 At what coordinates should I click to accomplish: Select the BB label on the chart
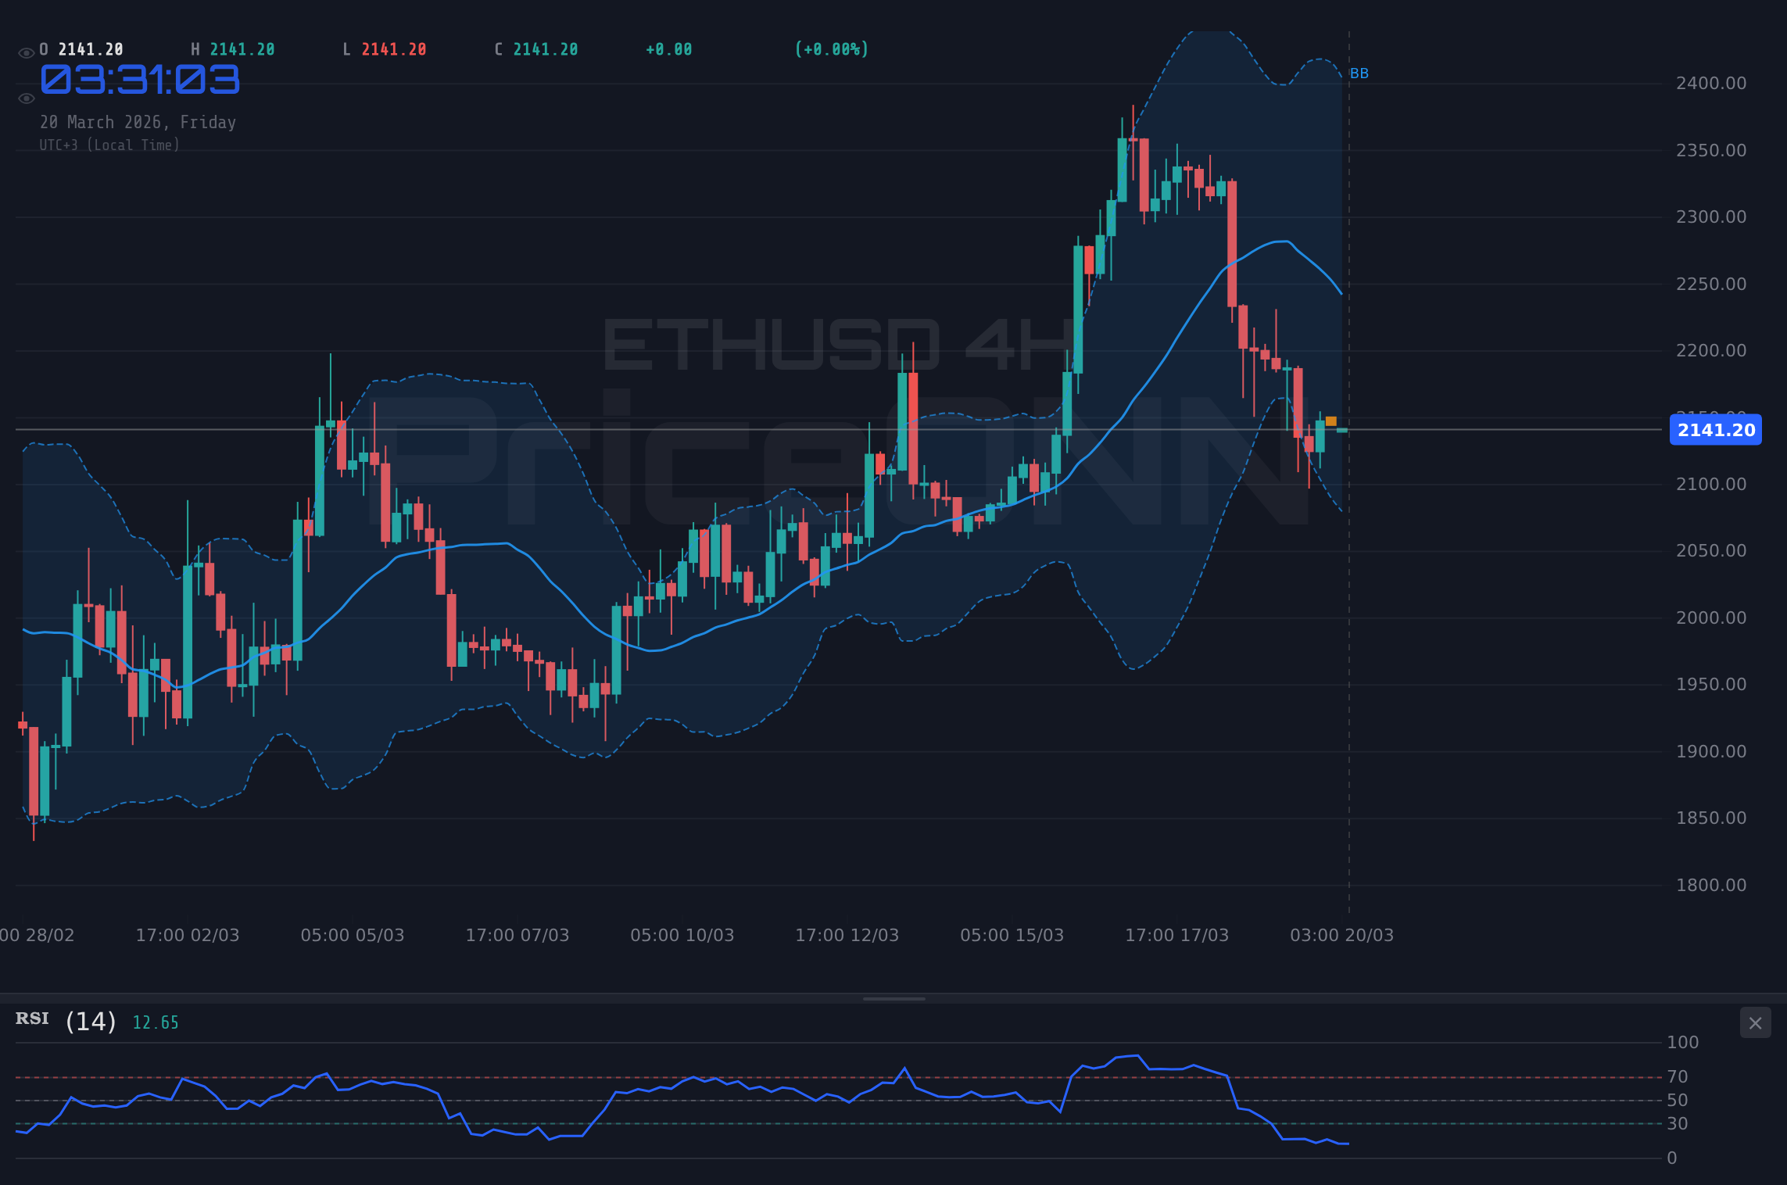tap(1359, 73)
